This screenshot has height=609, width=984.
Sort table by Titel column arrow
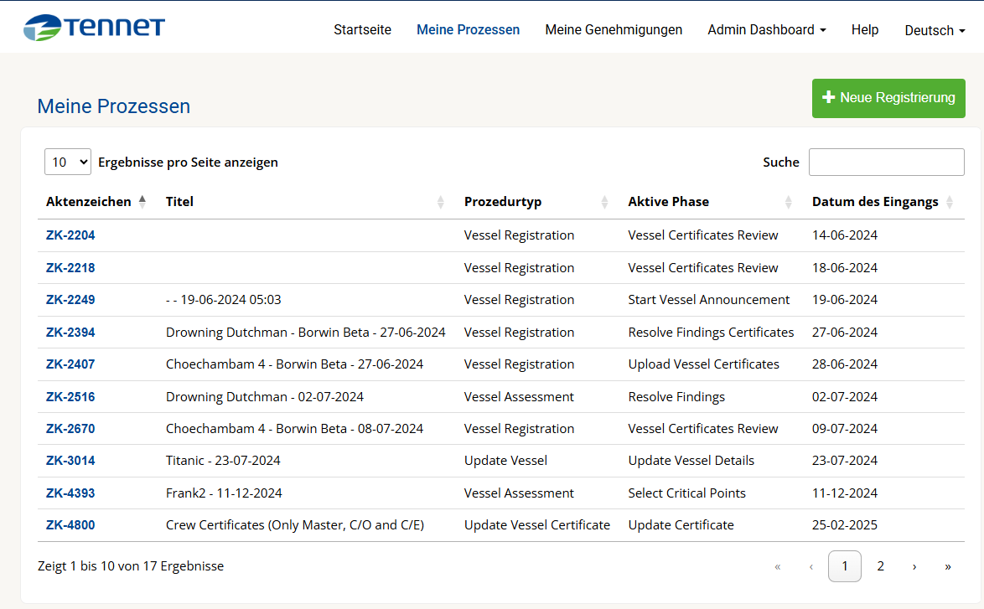point(441,202)
